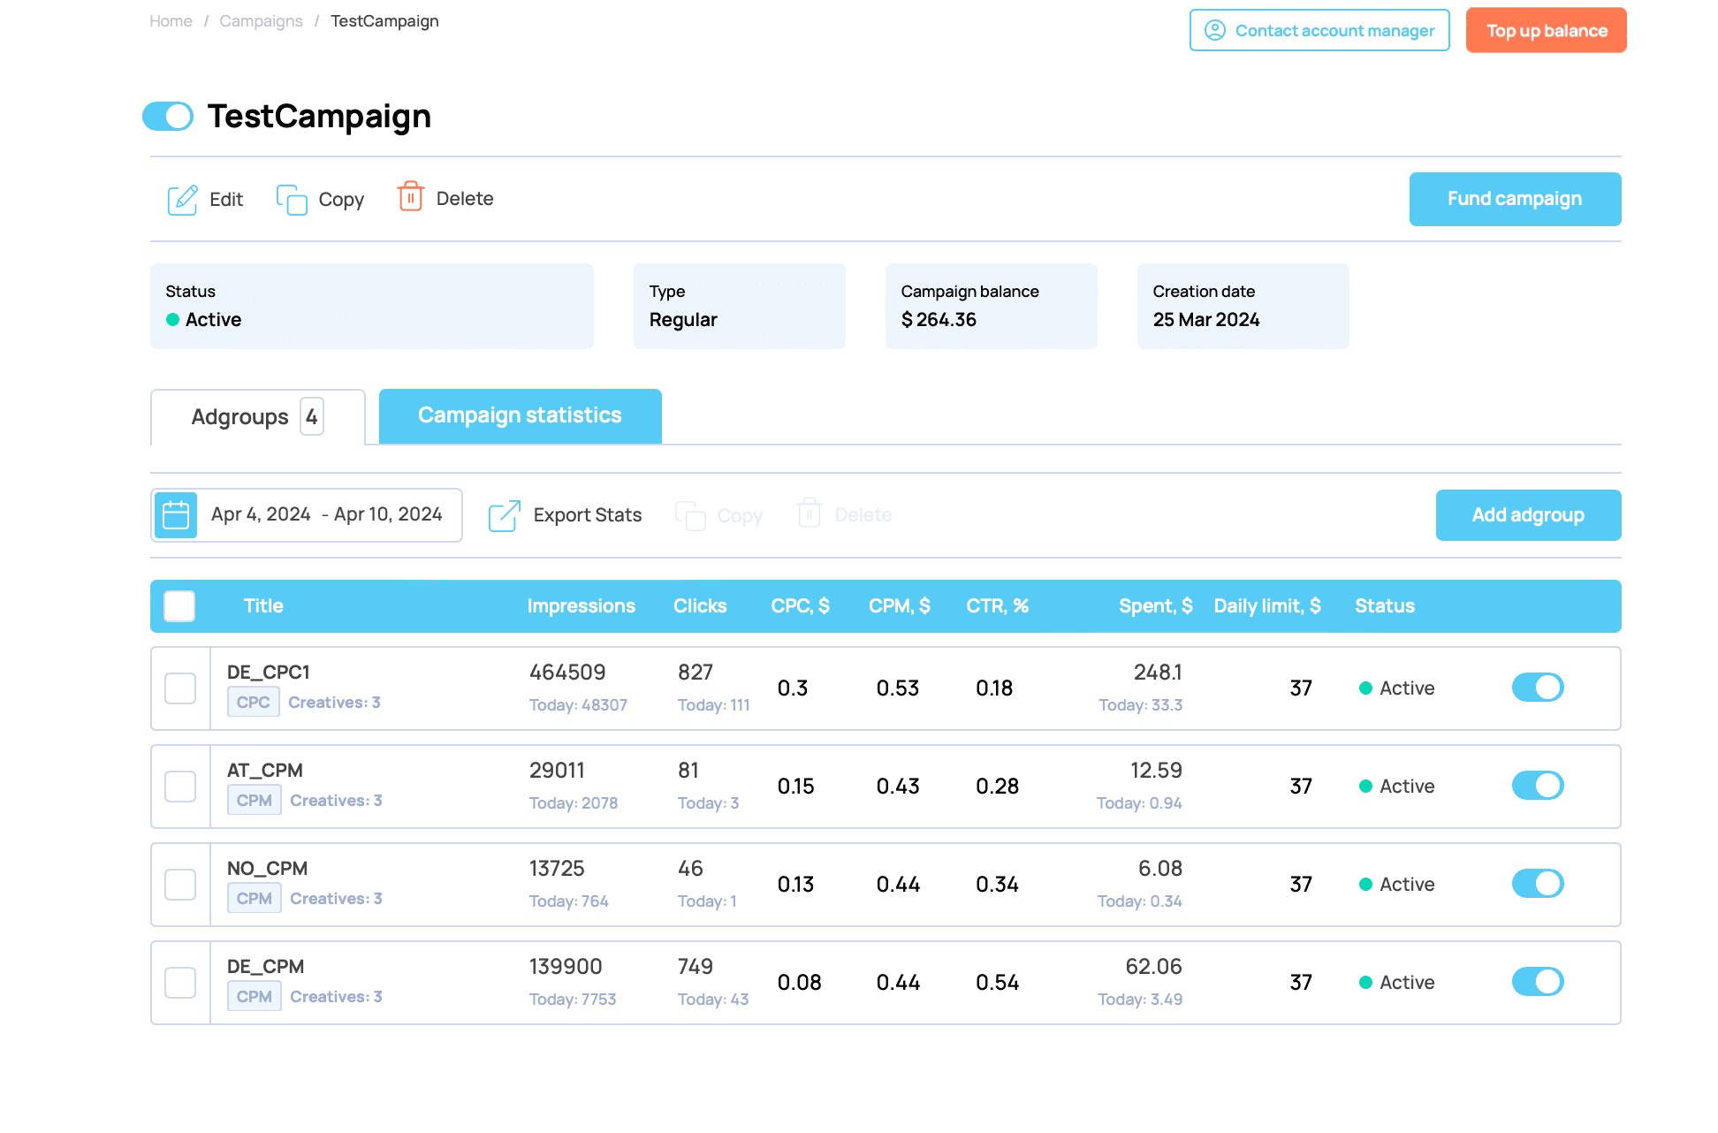Click the Apr 4 – Apr 10 date range field
Image resolution: width=1718 pixels, height=1133 pixels.
pos(326,515)
